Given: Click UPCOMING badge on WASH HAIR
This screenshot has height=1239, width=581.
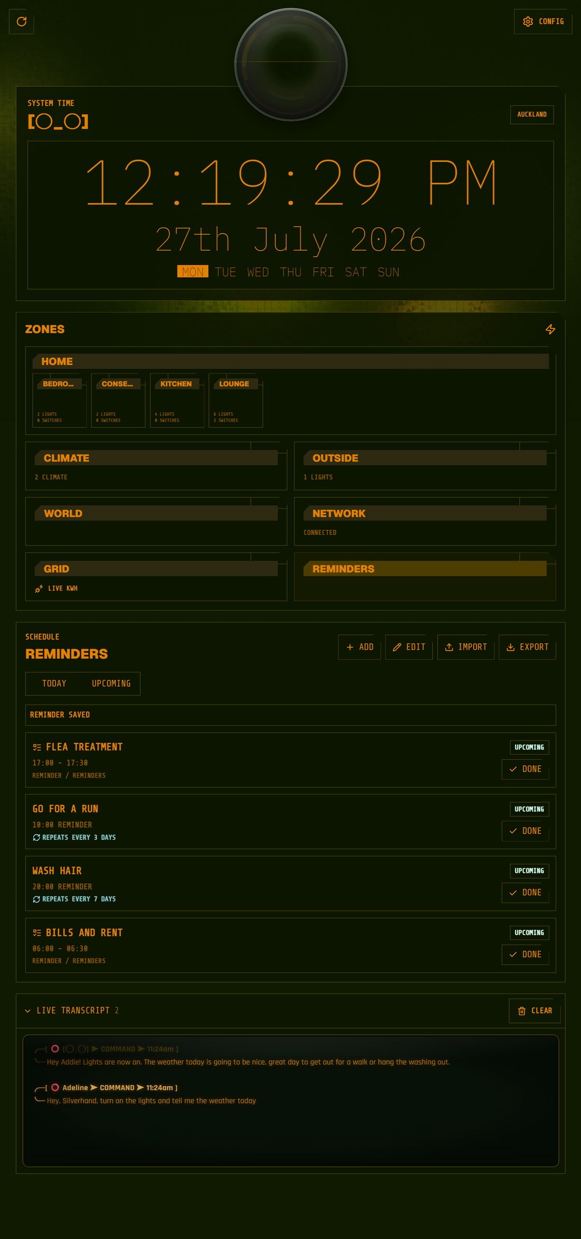Looking at the screenshot, I should 529,871.
